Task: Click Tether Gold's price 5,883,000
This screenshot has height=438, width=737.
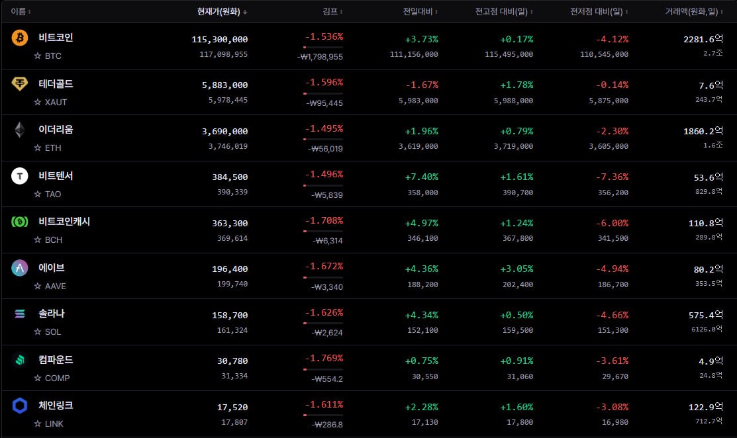Action: coord(224,85)
